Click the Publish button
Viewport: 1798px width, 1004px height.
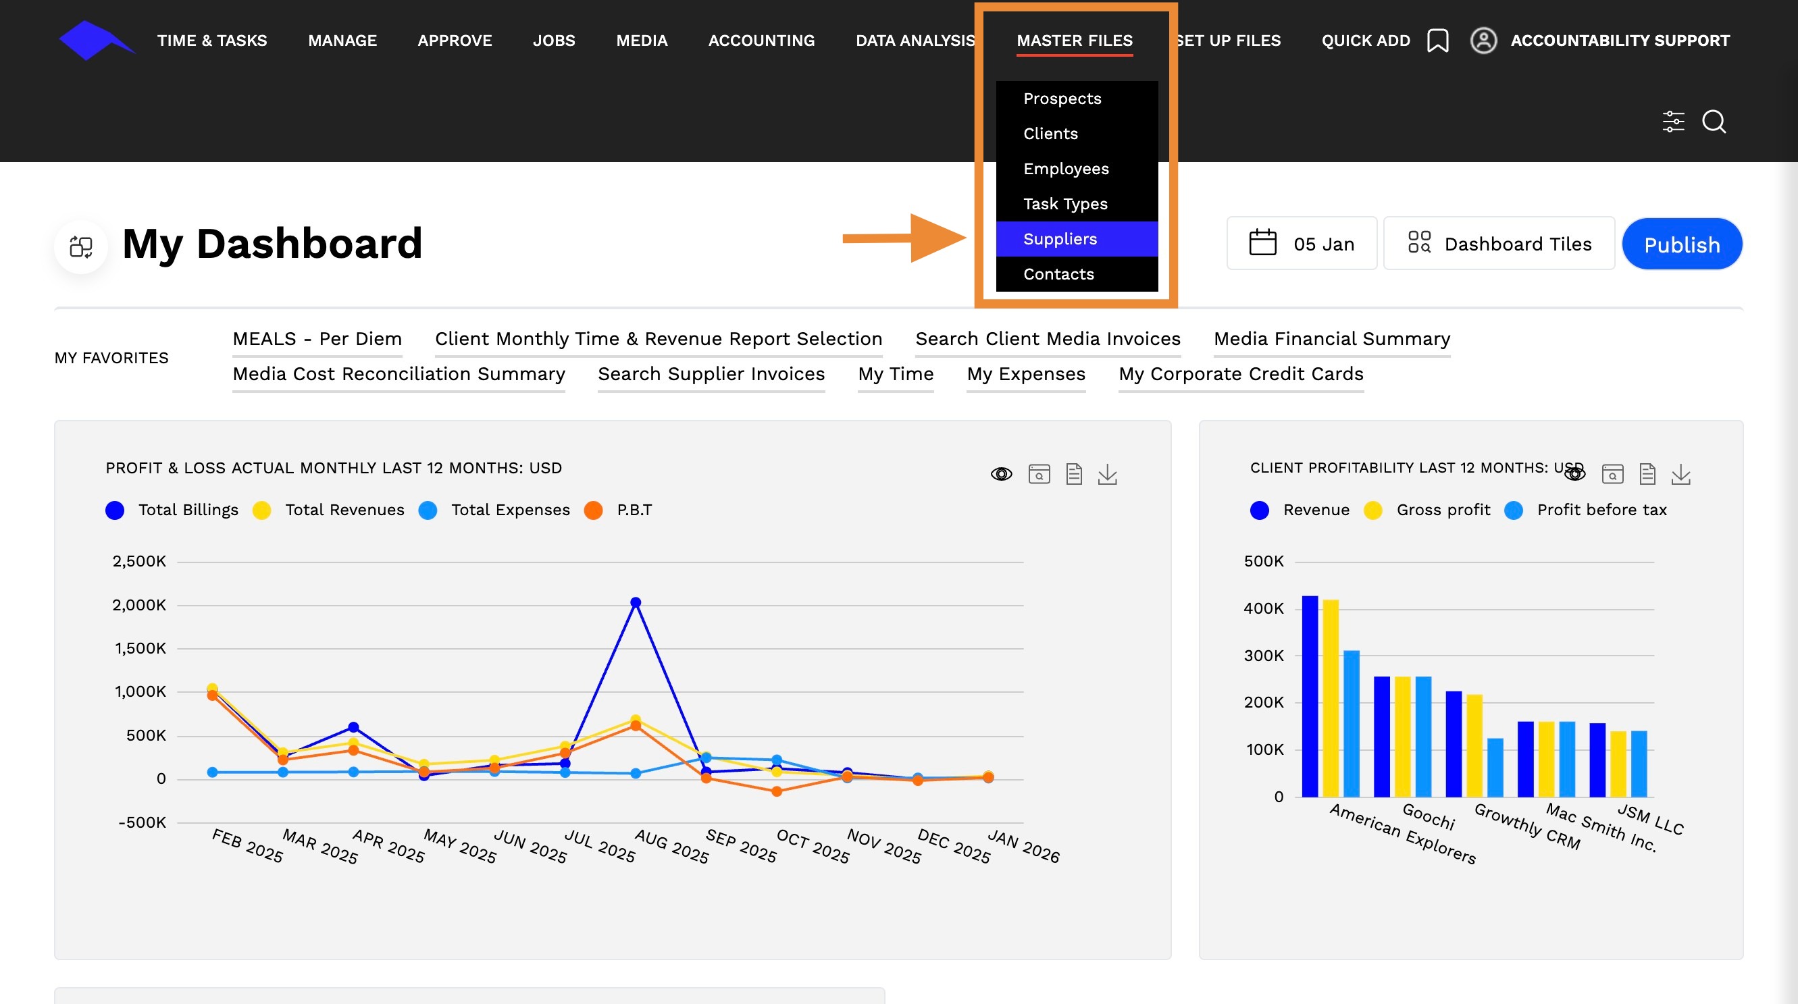pos(1682,244)
